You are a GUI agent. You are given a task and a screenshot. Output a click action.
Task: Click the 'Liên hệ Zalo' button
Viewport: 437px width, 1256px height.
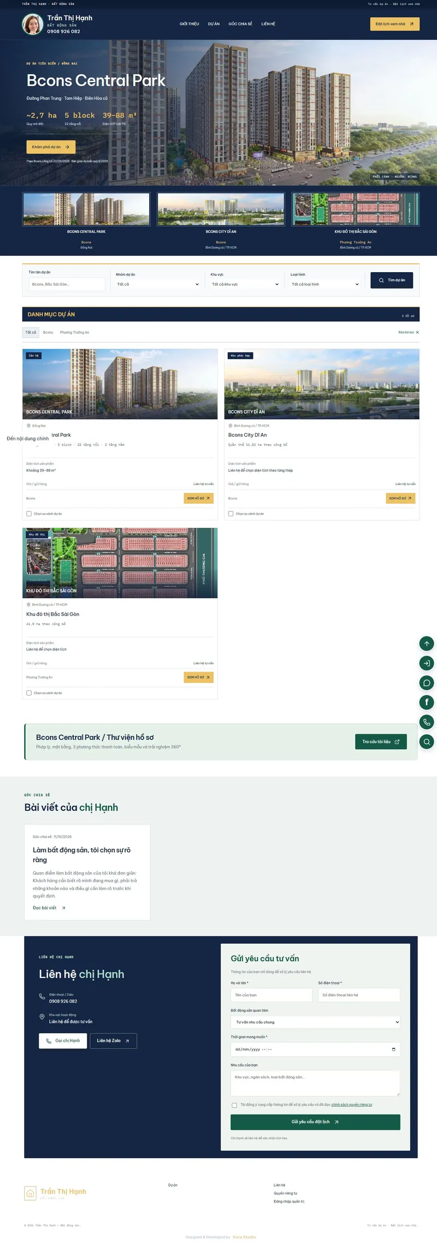[113, 1041]
